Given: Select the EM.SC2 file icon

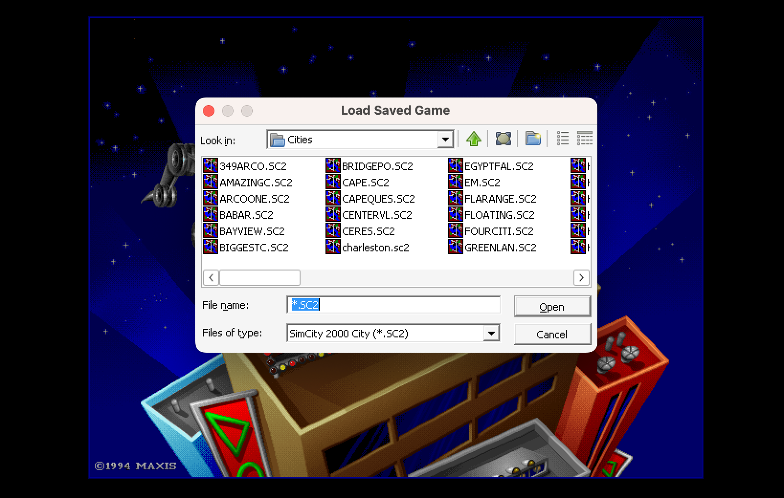Looking at the screenshot, I should (456, 182).
